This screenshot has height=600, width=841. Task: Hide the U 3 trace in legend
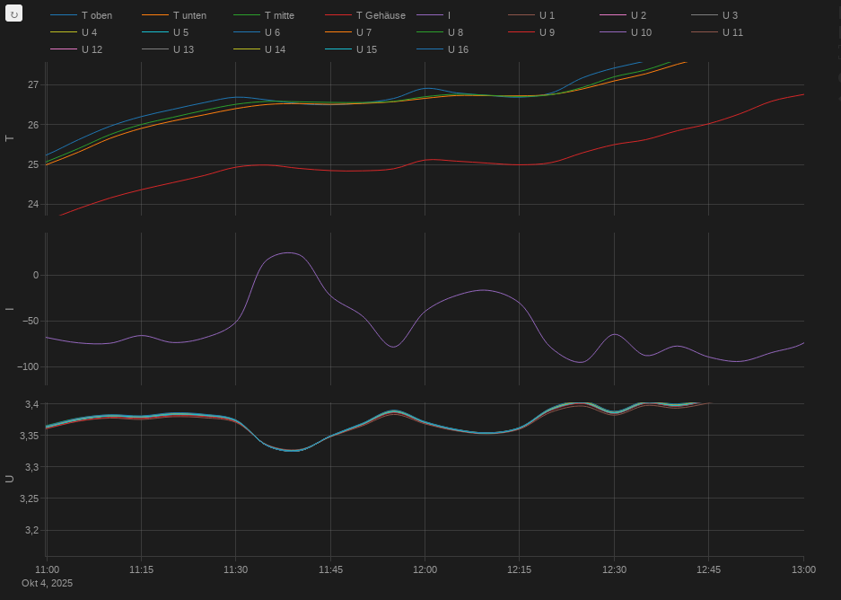click(x=730, y=16)
